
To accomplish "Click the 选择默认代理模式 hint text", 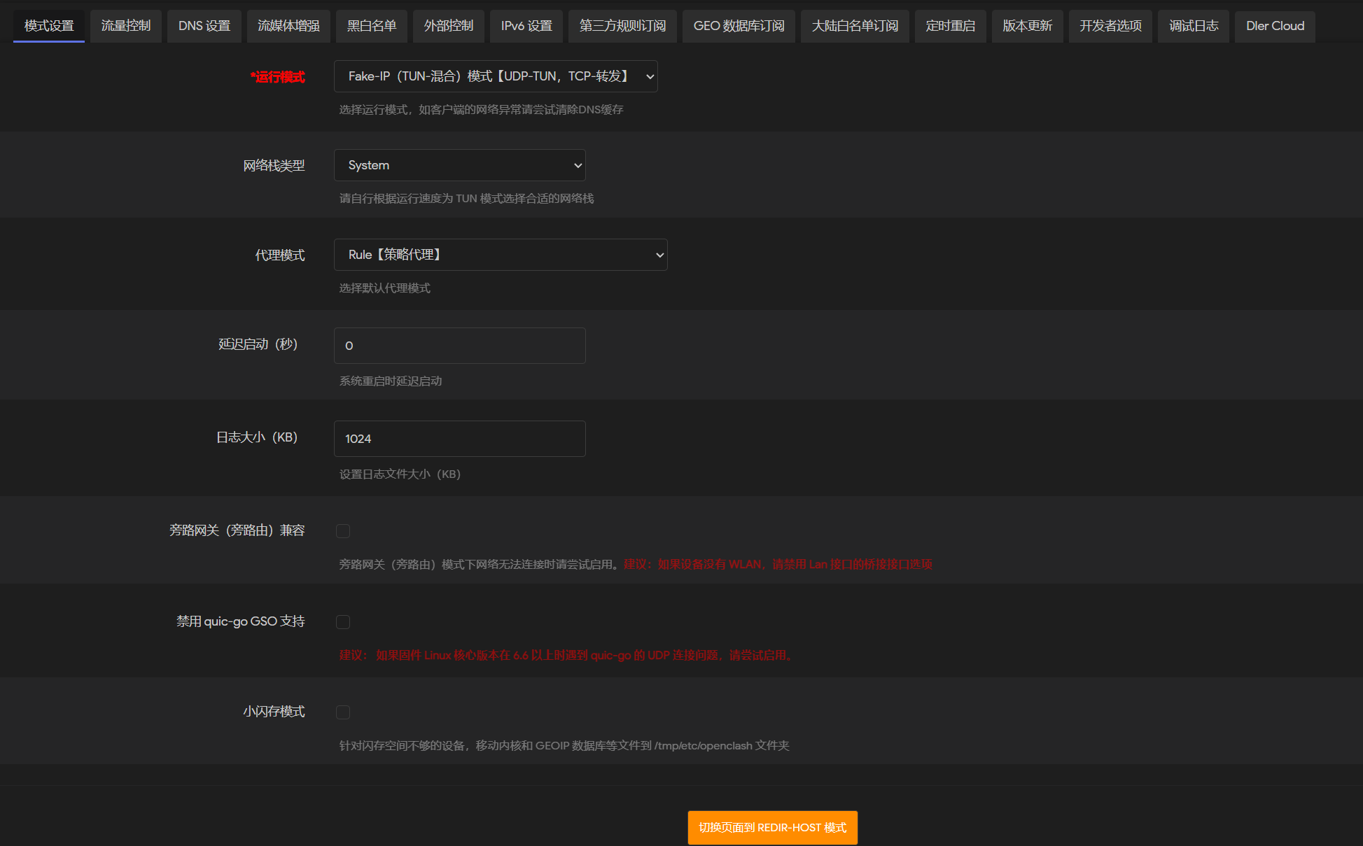I will tap(385, 288).
